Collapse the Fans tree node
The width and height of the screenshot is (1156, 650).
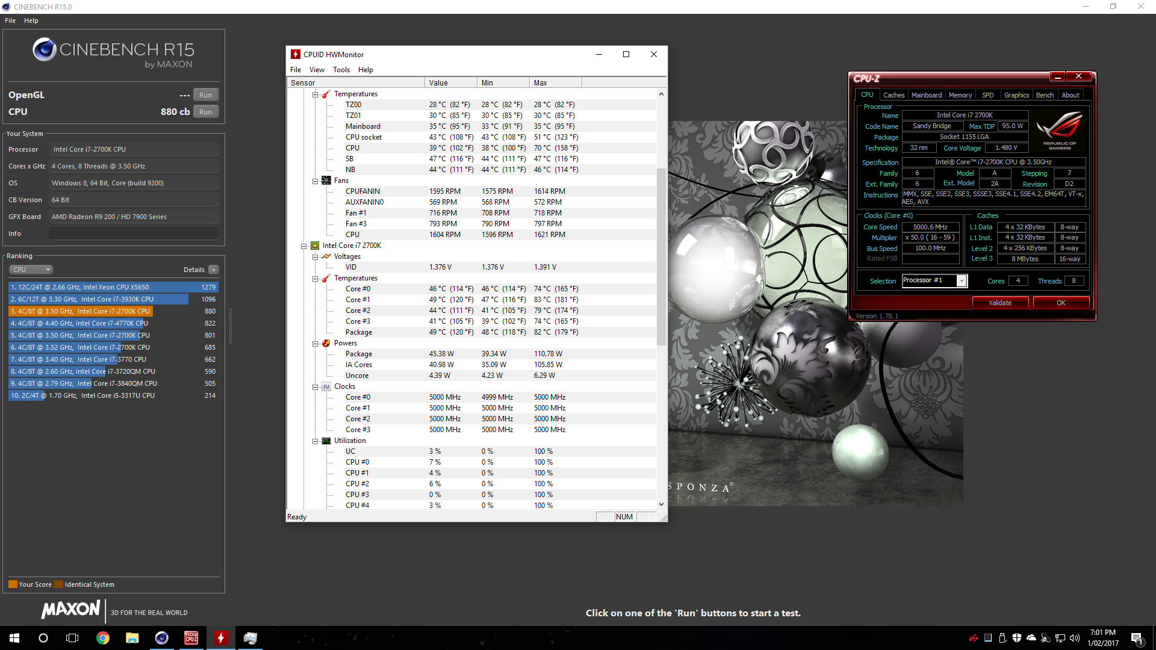(x=315, y=181)
